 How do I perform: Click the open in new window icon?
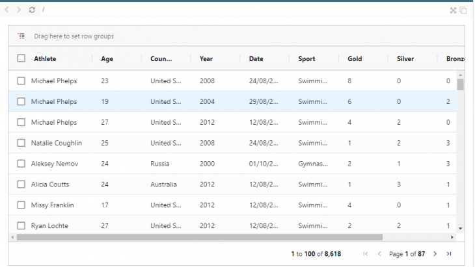pyautogui.click(x=463, y=10)
